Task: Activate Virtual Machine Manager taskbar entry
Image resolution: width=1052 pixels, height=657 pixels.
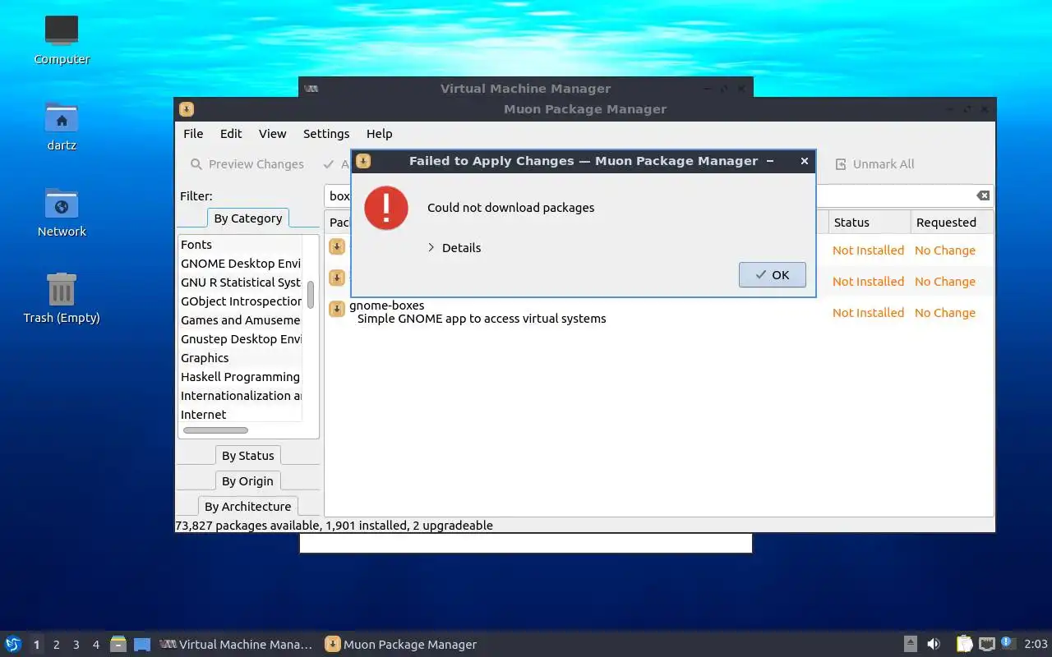Action: point(237,645)
